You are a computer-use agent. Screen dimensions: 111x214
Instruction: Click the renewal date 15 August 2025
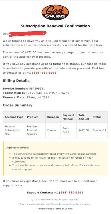(x=38, y=97)
